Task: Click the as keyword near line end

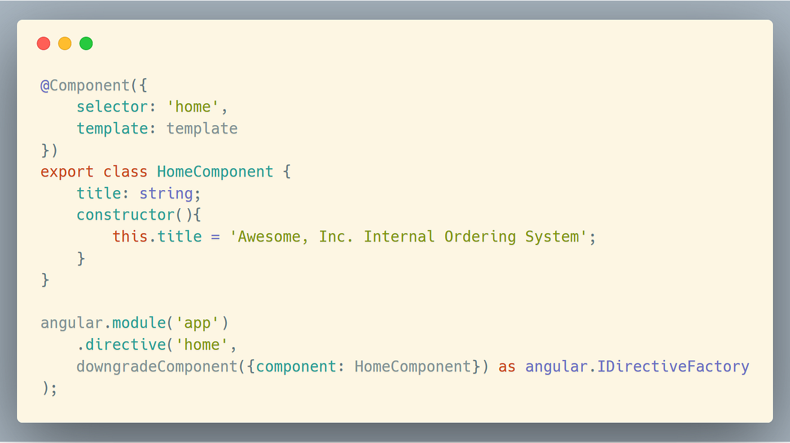Action: click(x=506, y=366)
